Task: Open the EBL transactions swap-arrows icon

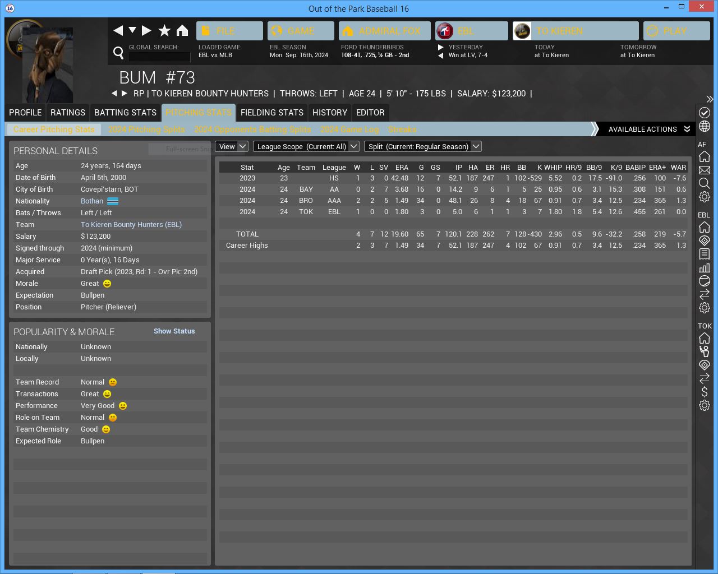Action: coord(705,294)
